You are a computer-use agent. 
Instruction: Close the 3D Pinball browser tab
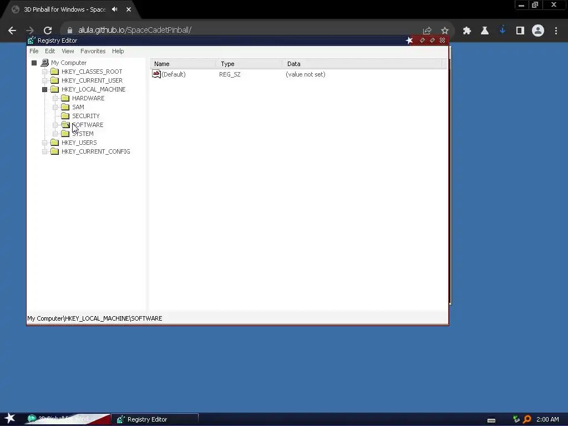tap(129, 9)
